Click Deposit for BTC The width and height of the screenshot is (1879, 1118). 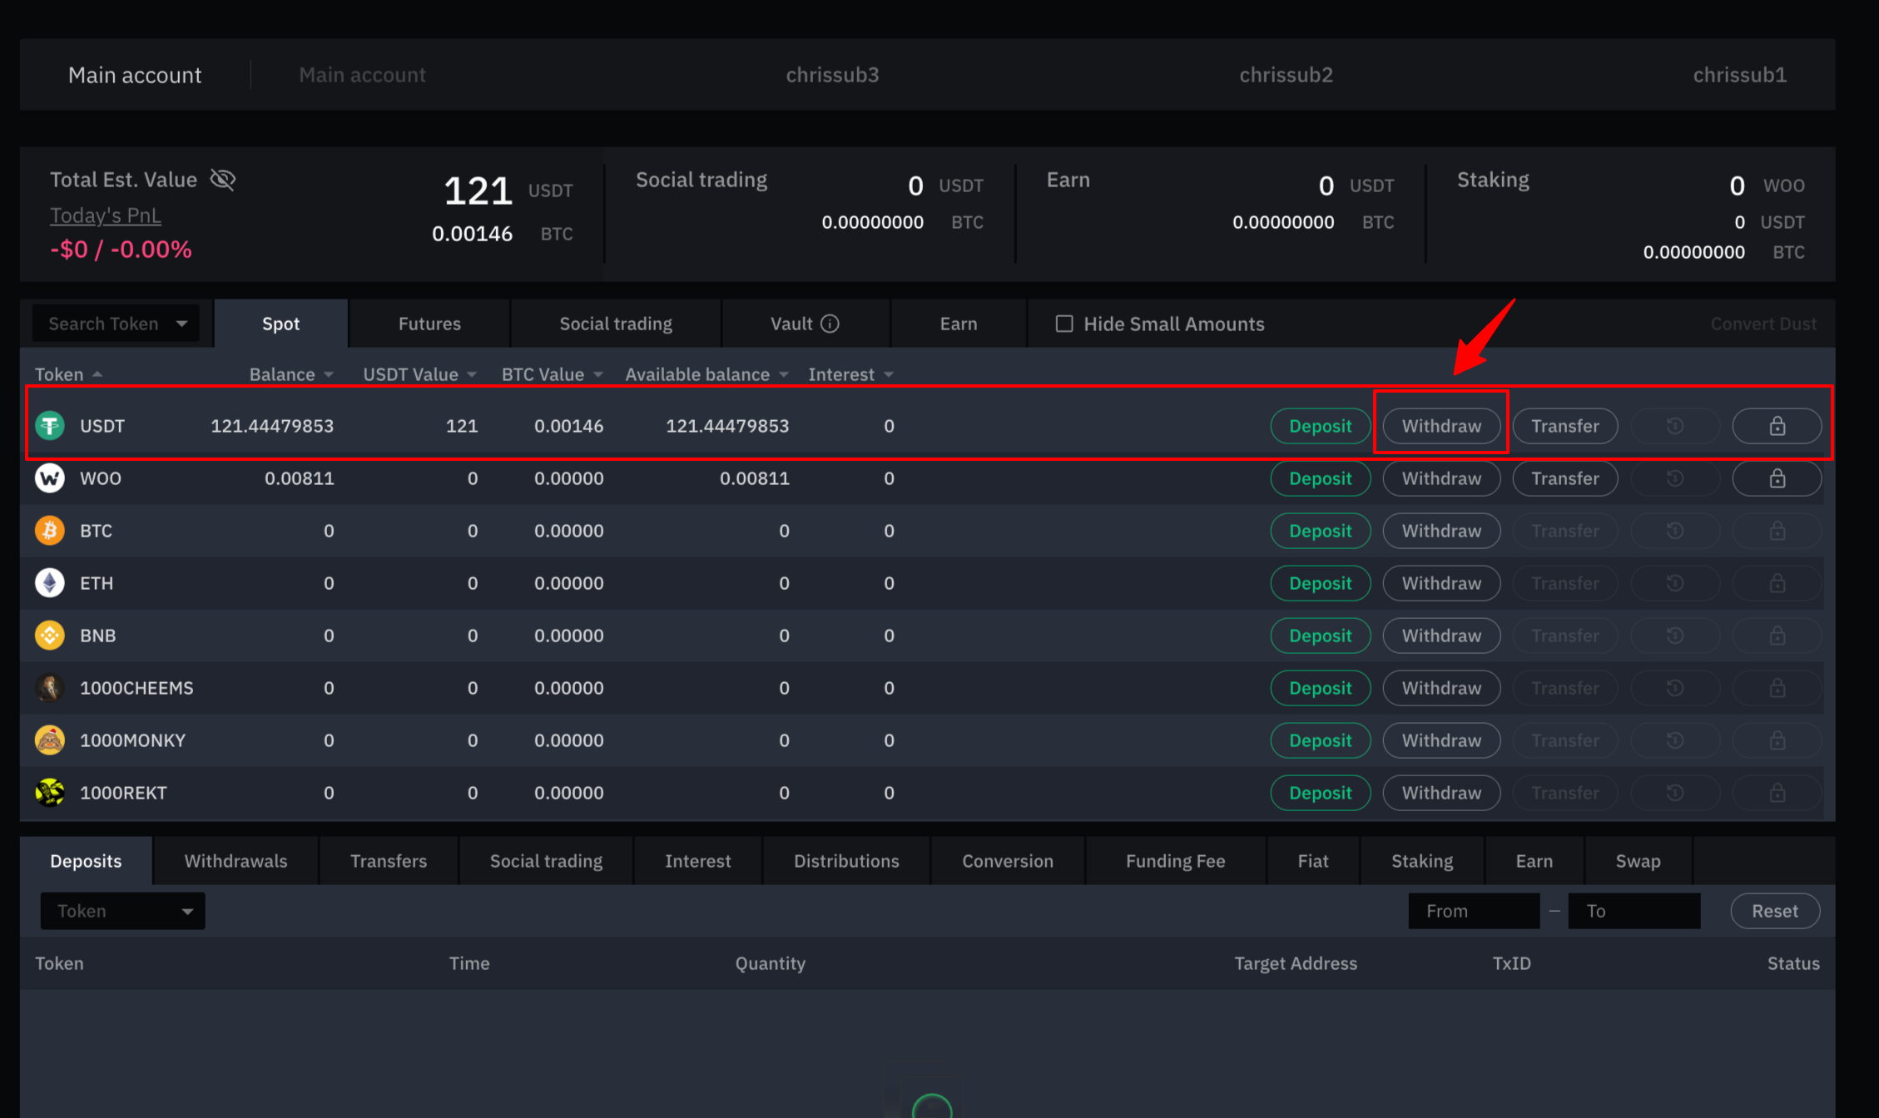(1320, 531)
